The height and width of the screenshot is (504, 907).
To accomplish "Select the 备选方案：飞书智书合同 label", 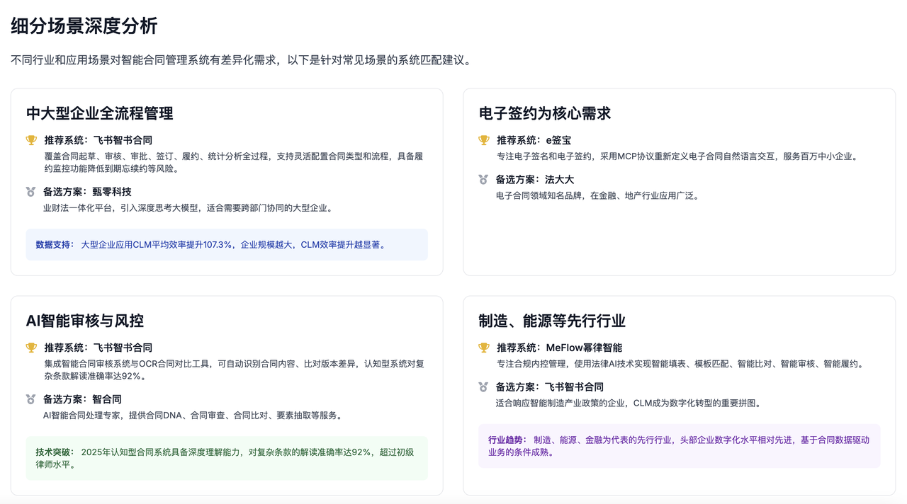I will pyautogui.click(x=550, y=387).
